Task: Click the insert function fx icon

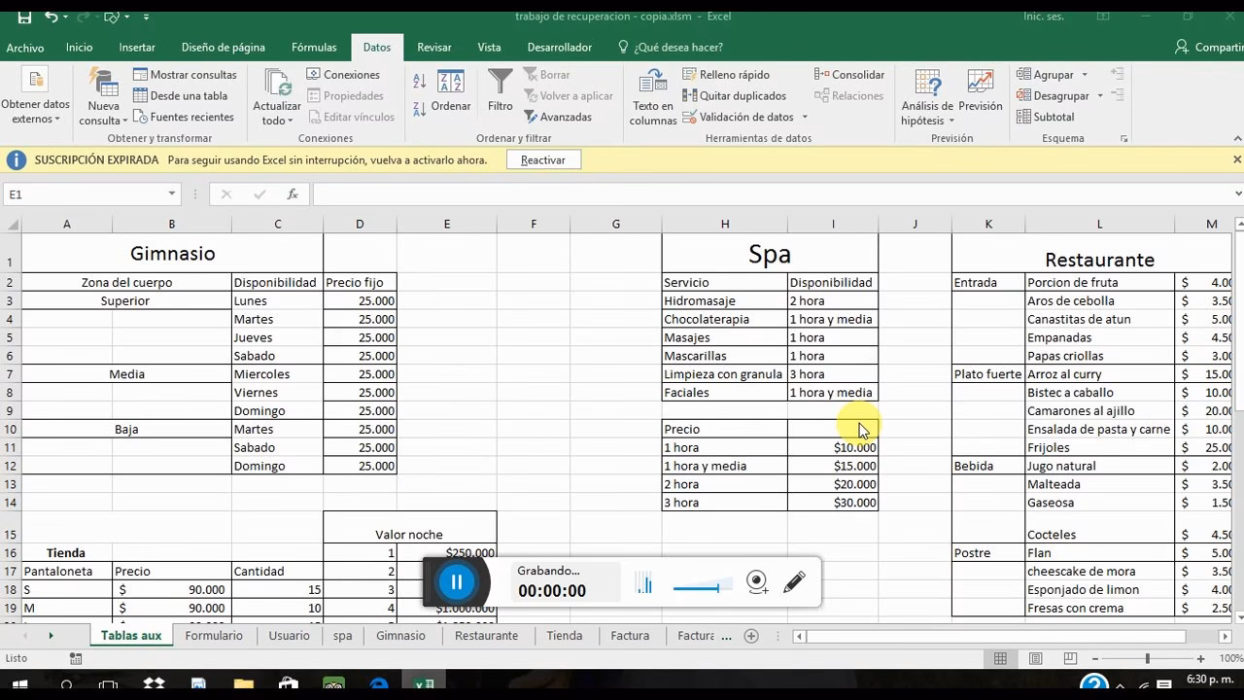Action: 293,194
